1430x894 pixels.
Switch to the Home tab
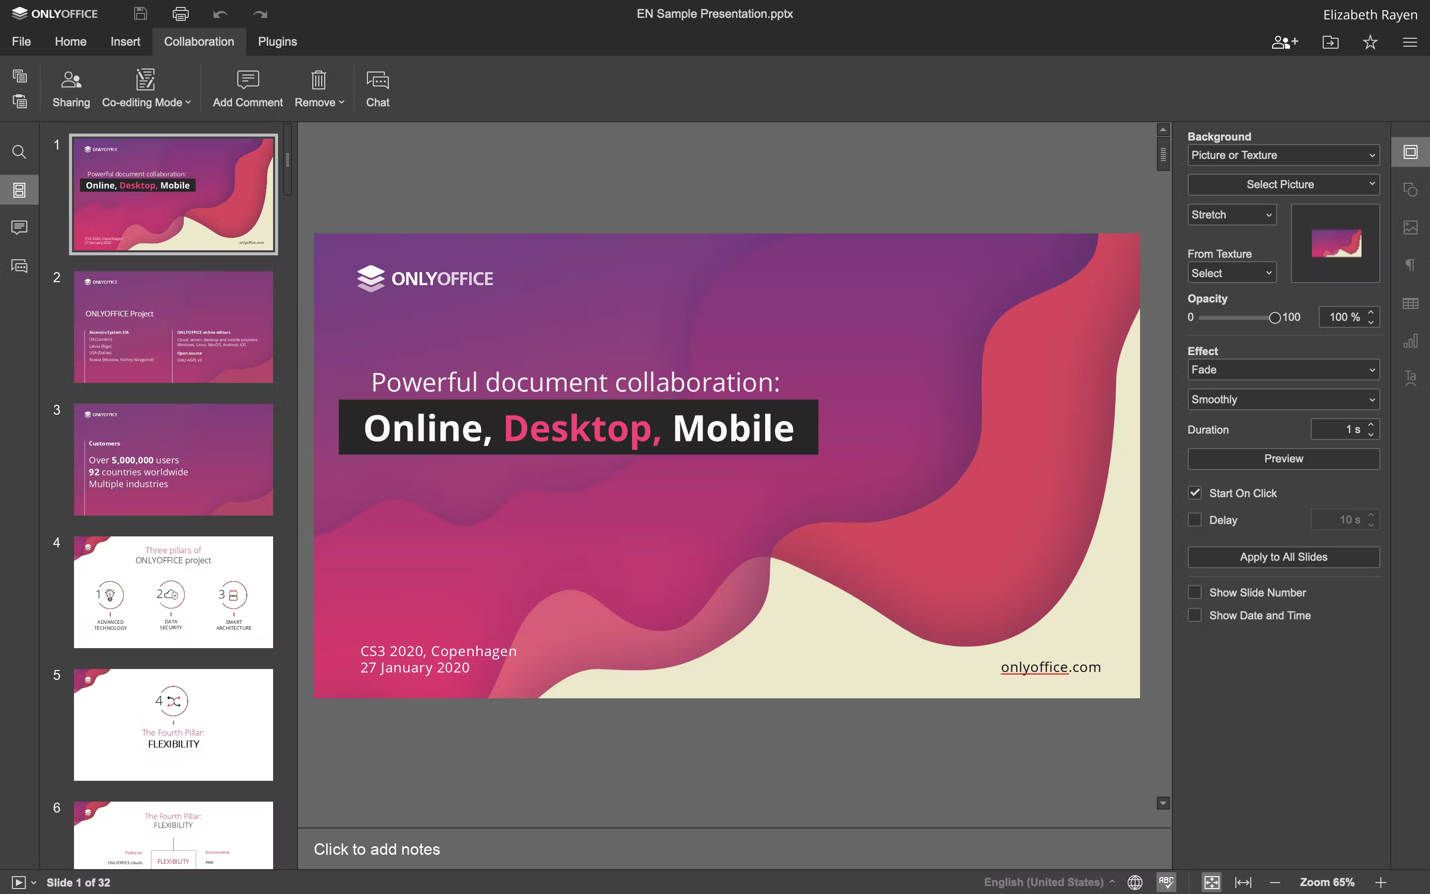(71, 41)
